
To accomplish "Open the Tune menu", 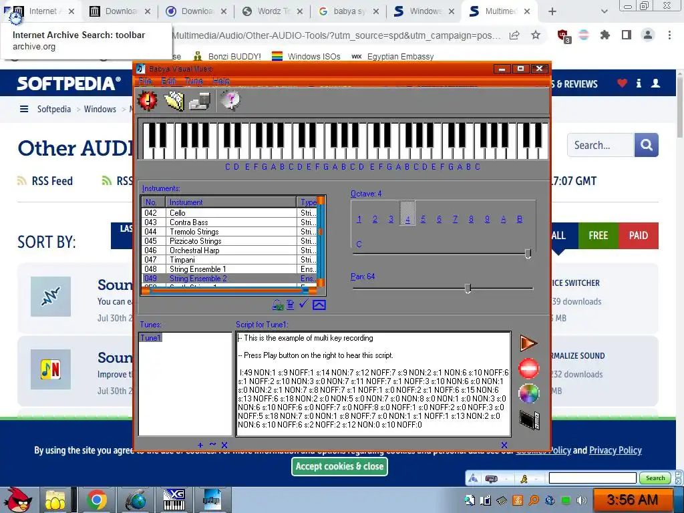I will click(x=194, y=81).
